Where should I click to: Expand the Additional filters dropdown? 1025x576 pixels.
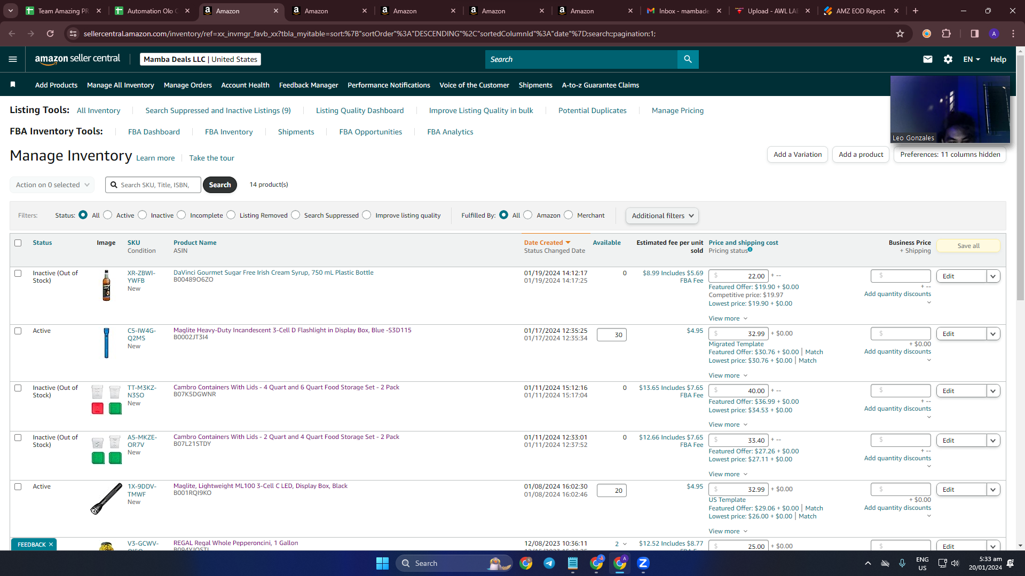coord(662,216)
